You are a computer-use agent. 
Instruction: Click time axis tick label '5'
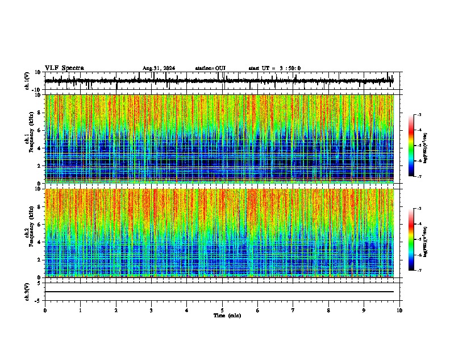click(222, 310)
